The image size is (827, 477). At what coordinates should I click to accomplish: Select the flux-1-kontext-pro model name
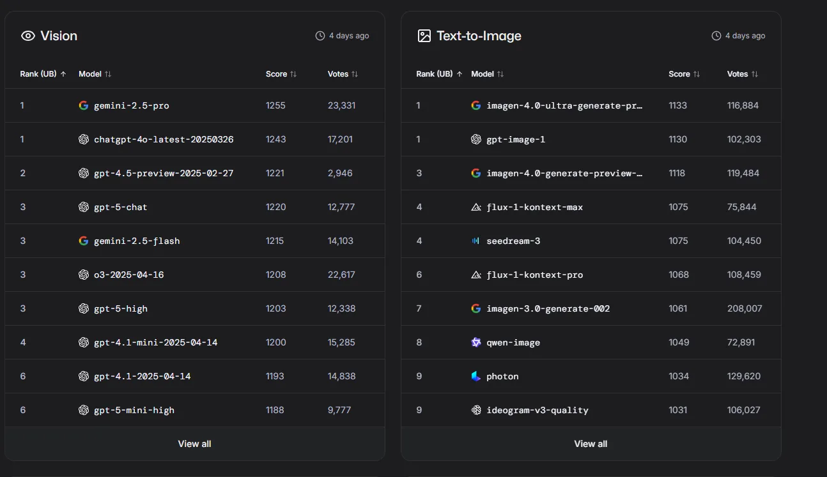(x=535, y=275)
